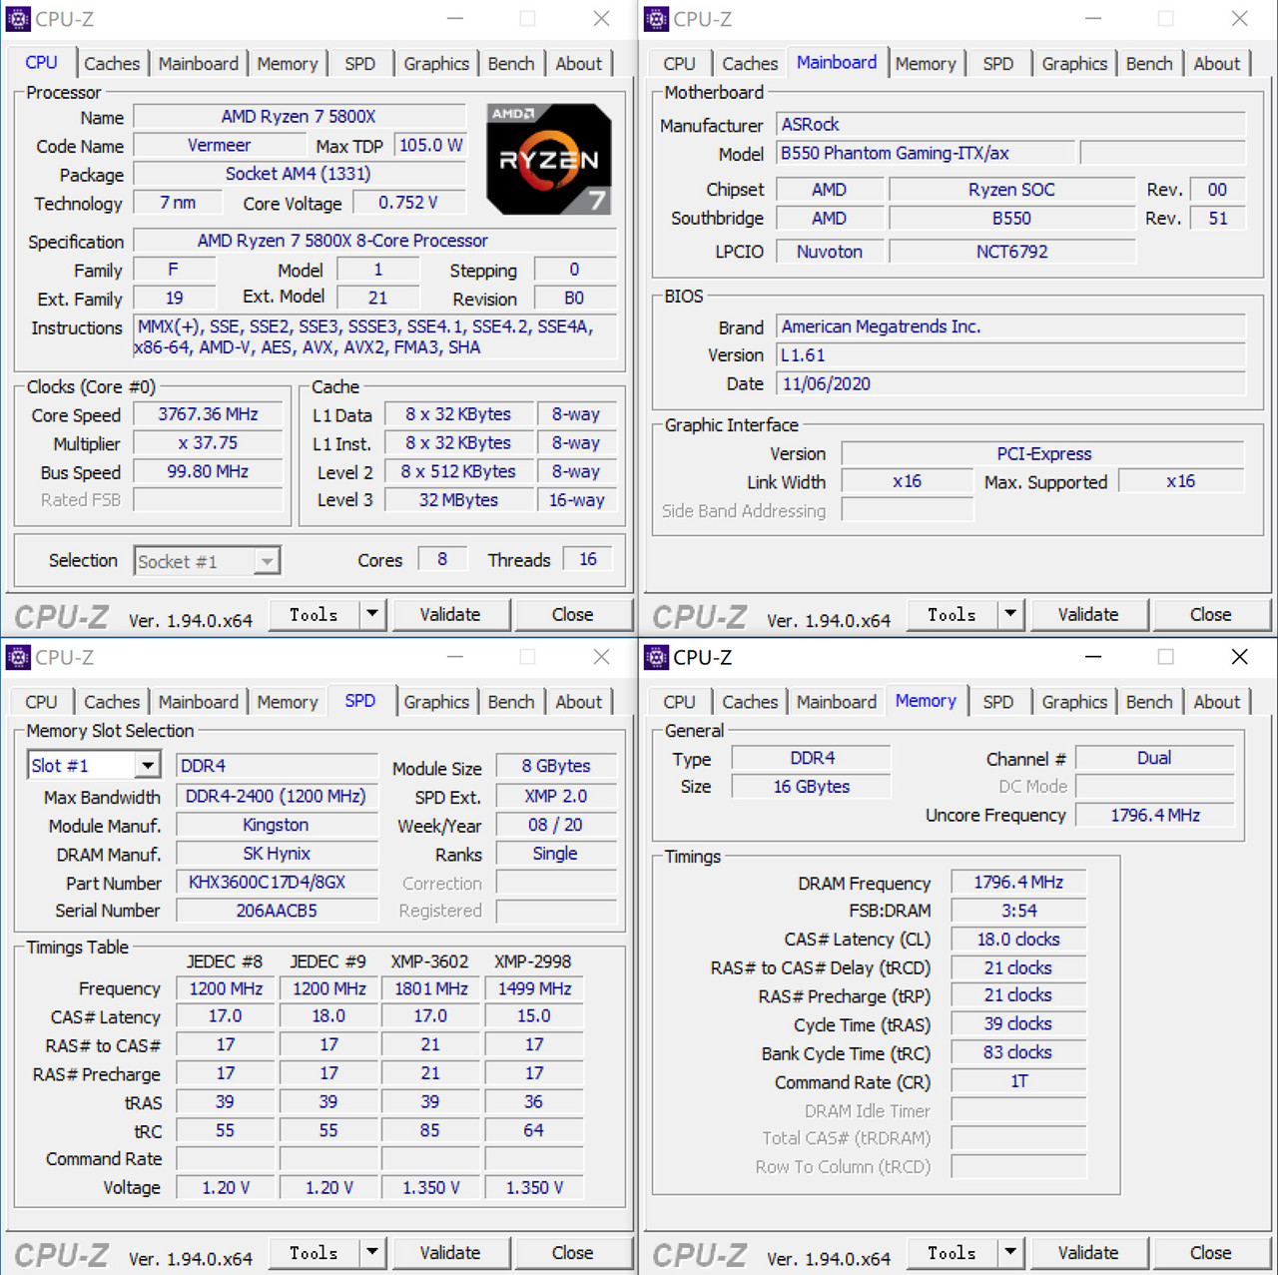
Task: Click the Level 3 cache 32 MBytes value
Action: 458,500
